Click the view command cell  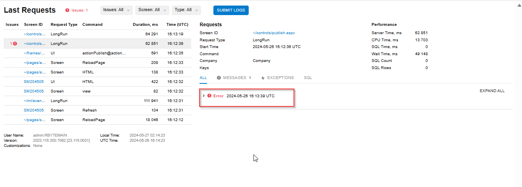[86, 91]
